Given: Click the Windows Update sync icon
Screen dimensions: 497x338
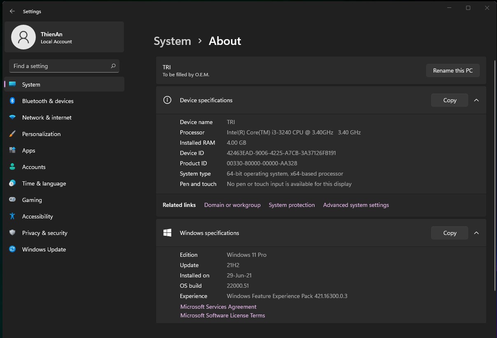Looking at the screenshot, I should coord(12,249).
